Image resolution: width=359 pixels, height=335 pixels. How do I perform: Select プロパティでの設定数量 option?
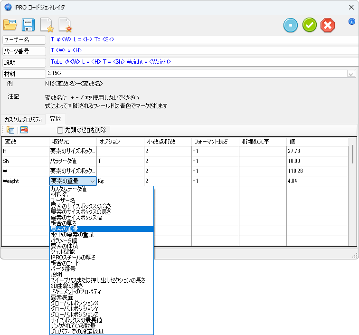(102, 332)
